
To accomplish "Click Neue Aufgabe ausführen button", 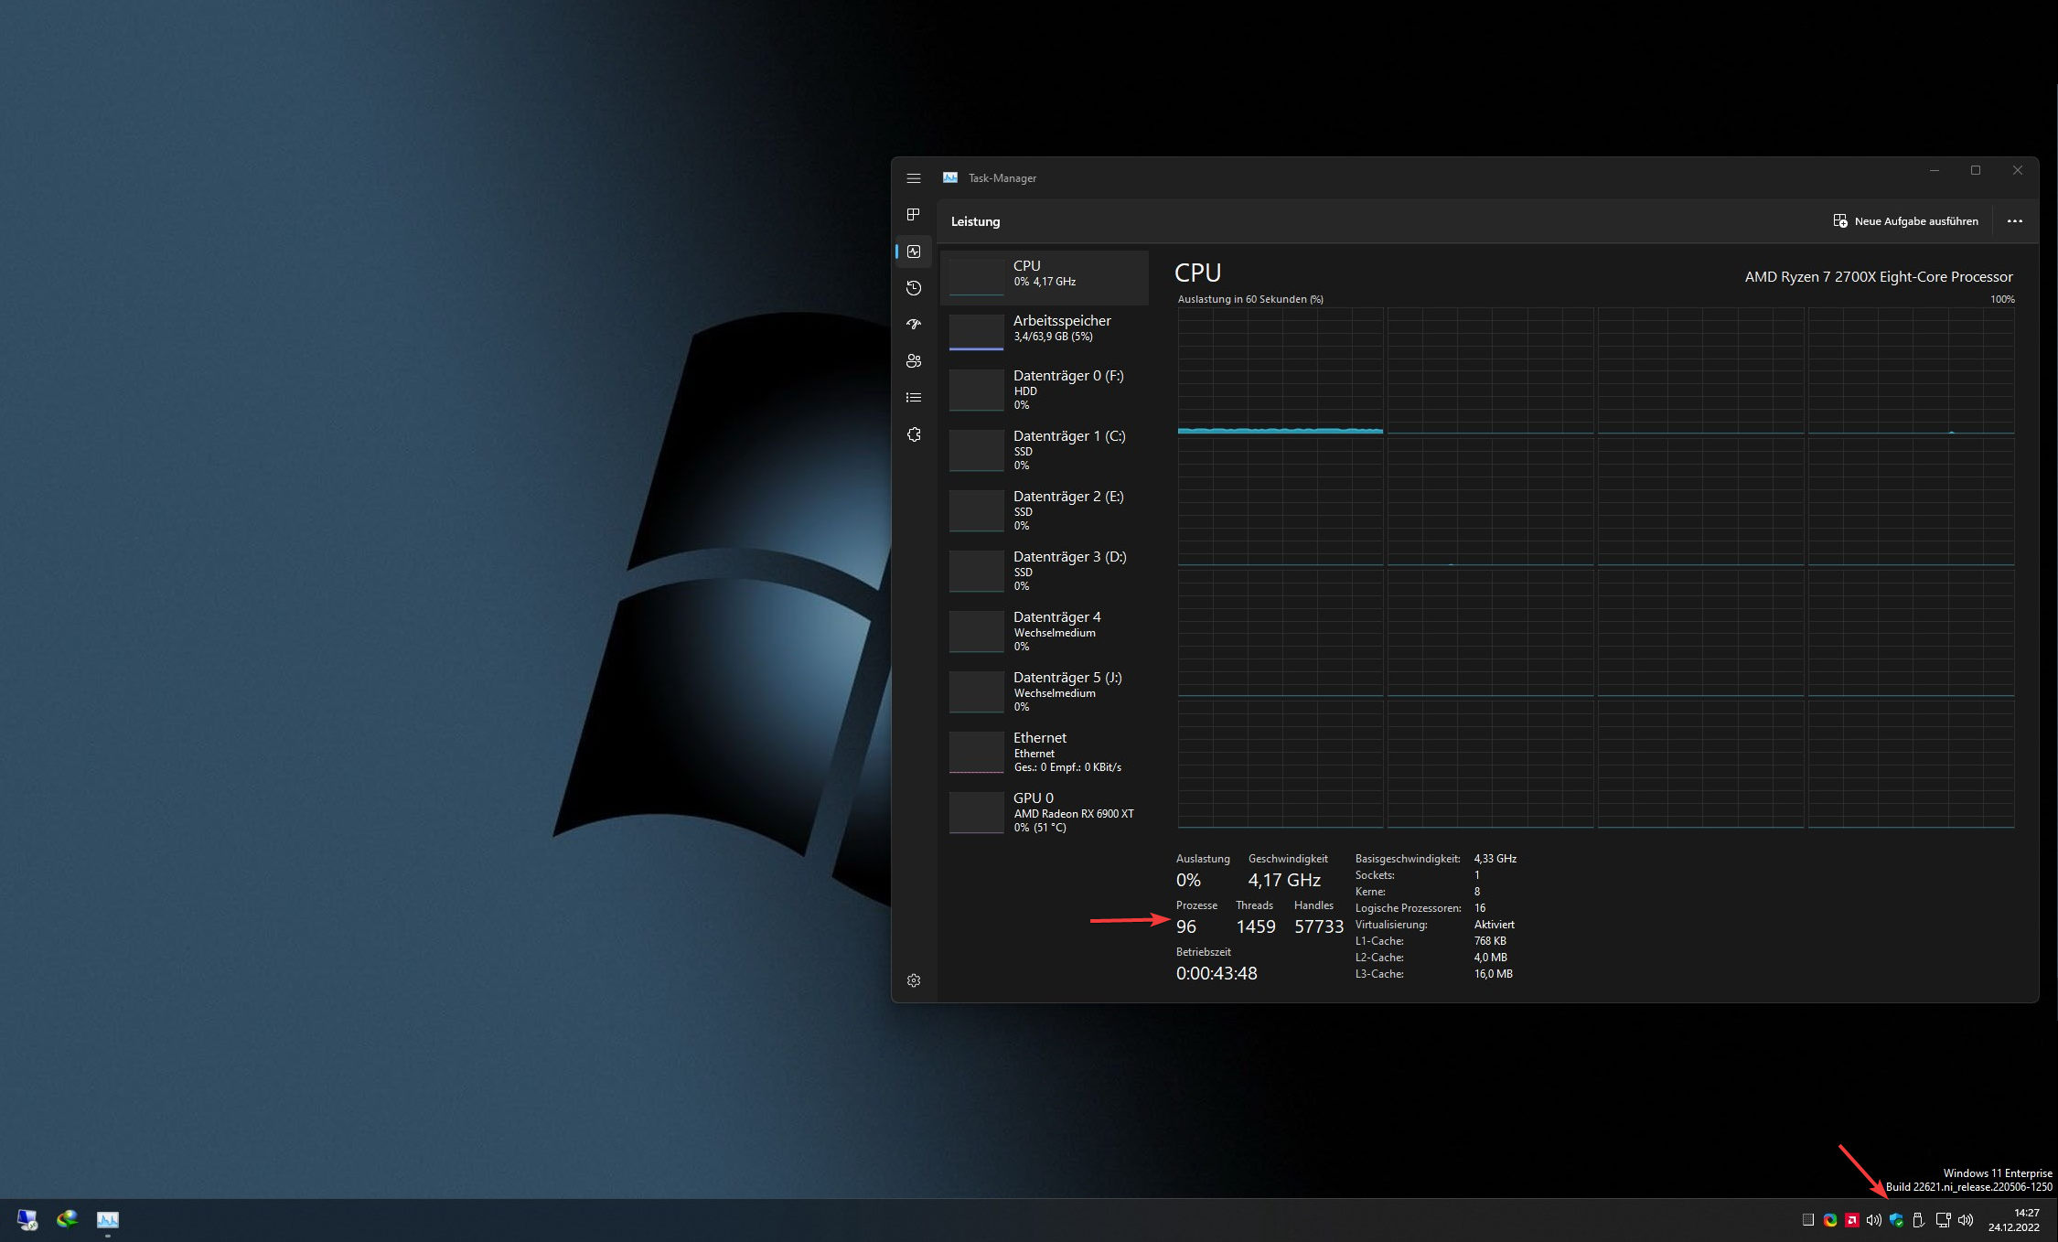I will [x=1905, y=221].
